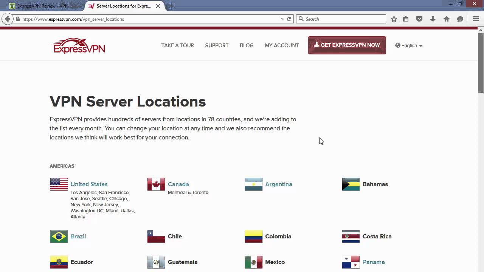Open the bookmarks list icon

click(x=406, y=19)
